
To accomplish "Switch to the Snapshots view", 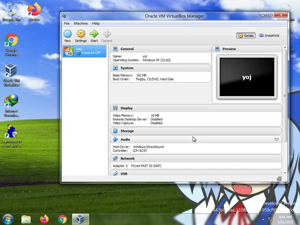I will point(269,35).
